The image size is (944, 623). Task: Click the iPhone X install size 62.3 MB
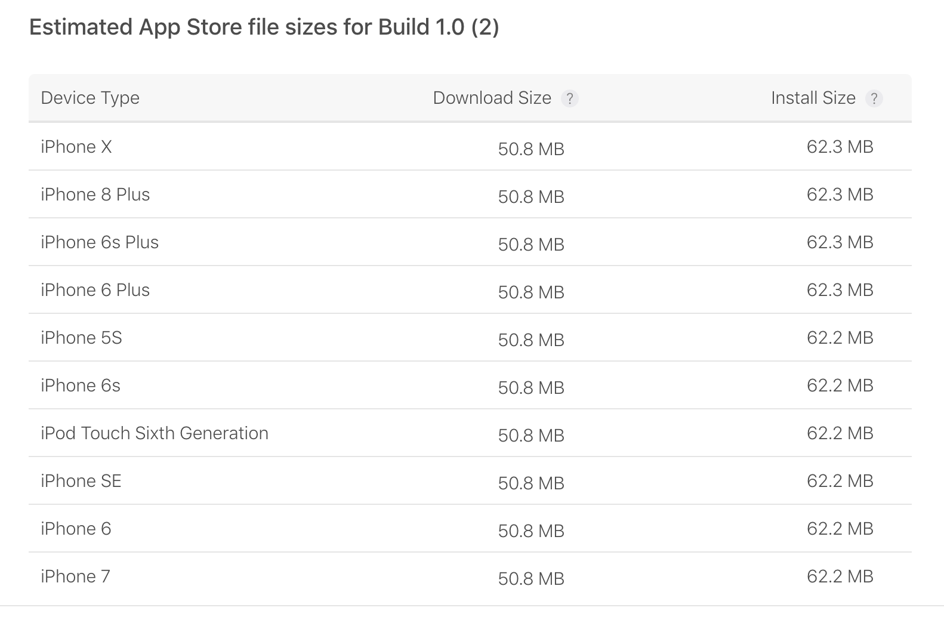pos(839,147)
